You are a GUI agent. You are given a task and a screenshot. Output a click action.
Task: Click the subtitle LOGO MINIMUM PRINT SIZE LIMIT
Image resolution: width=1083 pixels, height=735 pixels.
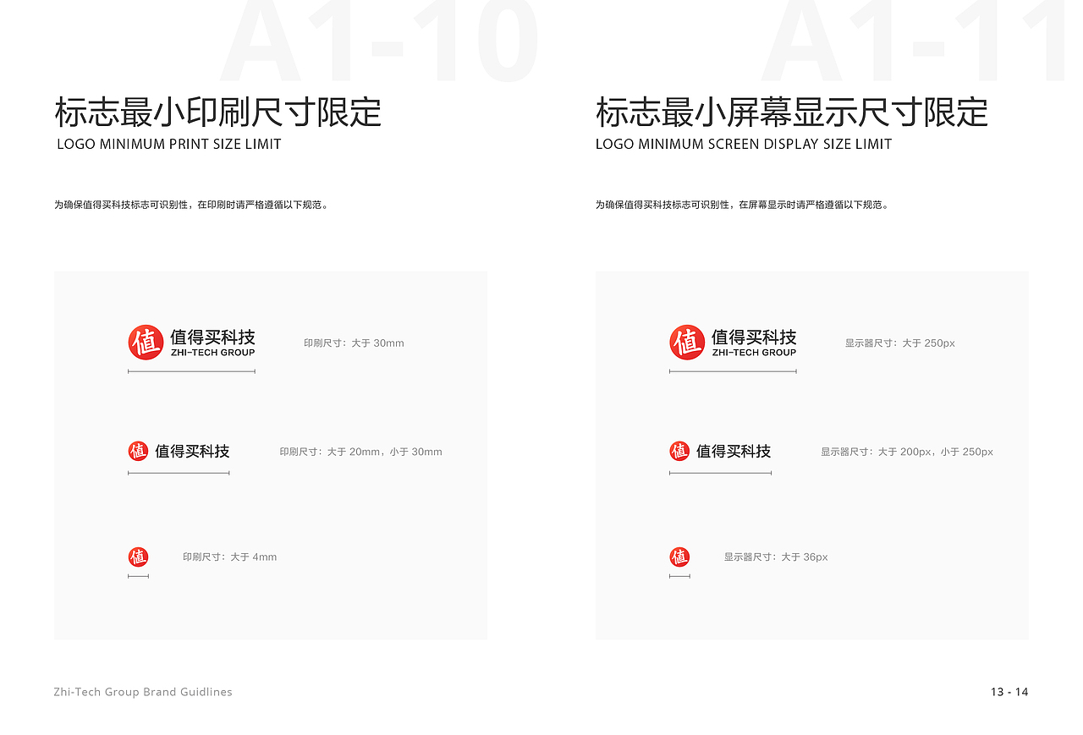pyautogui.click(x=169, y=144)
